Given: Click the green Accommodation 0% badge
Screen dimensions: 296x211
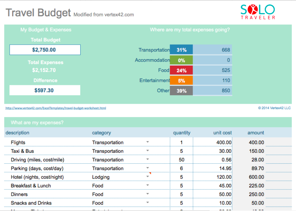Looking at the screenshot, I should tap(181, 60).
